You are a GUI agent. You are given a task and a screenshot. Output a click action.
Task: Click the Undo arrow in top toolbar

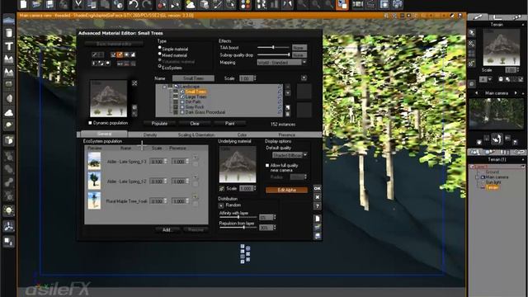tap(134, 4)
